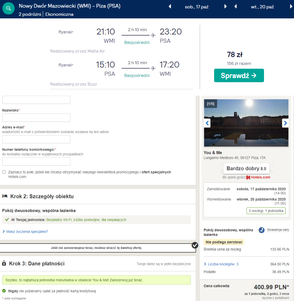Click departure date sob., 17 paź
Screen dimensions: 294x301
pyautogui.click(x=196, y=7)
